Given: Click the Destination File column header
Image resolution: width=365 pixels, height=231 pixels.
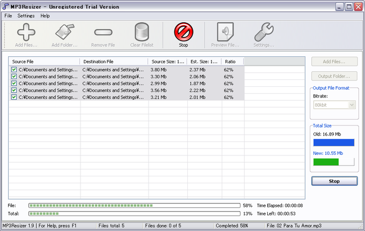Looking at the screenshot, I should 114,62.
